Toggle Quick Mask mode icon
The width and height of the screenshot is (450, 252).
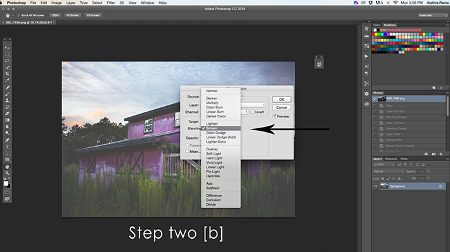pos(7,192)
